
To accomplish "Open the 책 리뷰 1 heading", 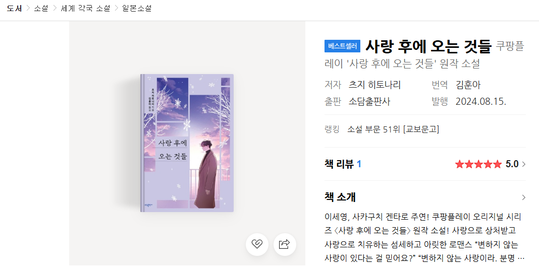I will (x=343, y=164).
